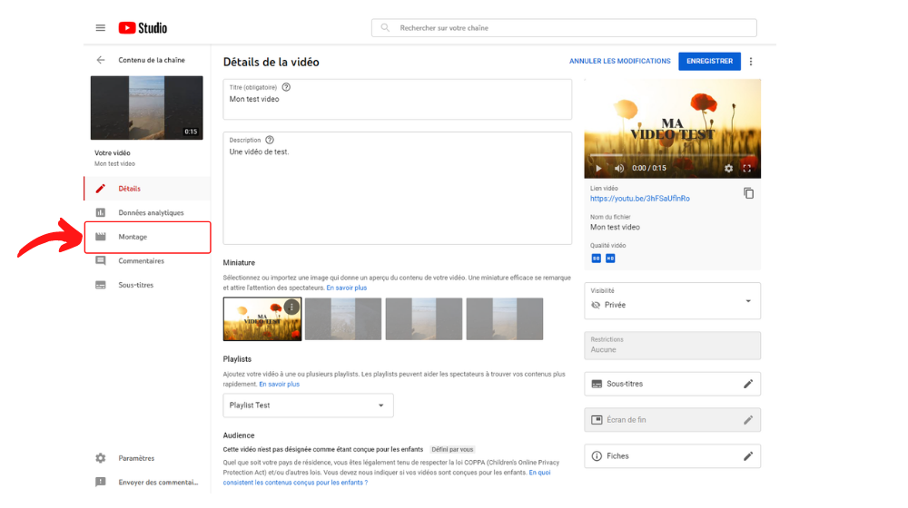Viewport: 908px width, 508px height.
Task: Open options on selected thumbnail
Action: pos(291,307)
